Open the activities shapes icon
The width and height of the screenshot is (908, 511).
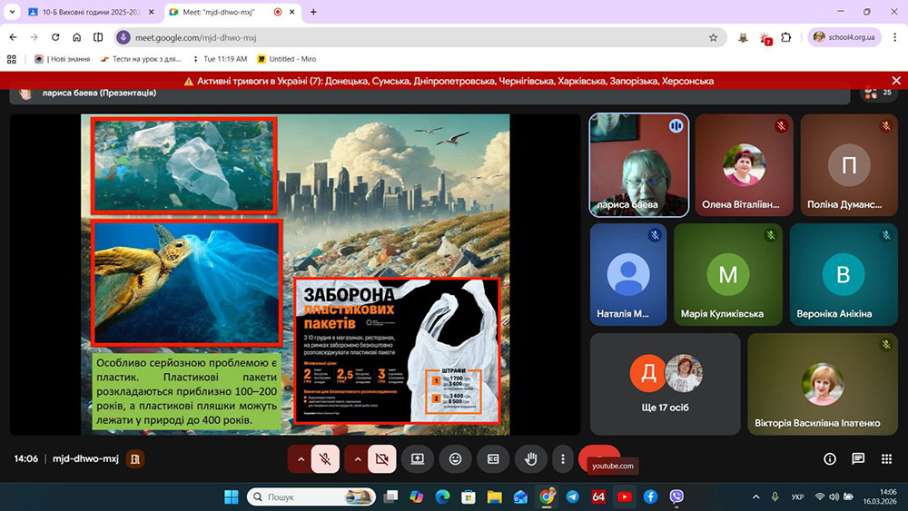point(885,459)
